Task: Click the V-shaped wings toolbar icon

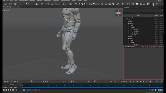Action: (x=123, y=4)
